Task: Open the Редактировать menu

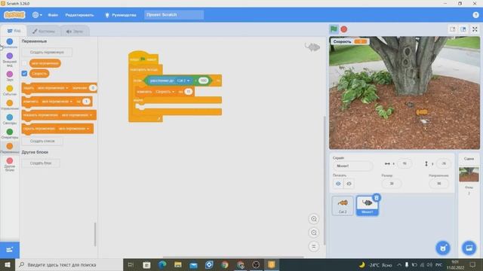Action: (79, 15)
